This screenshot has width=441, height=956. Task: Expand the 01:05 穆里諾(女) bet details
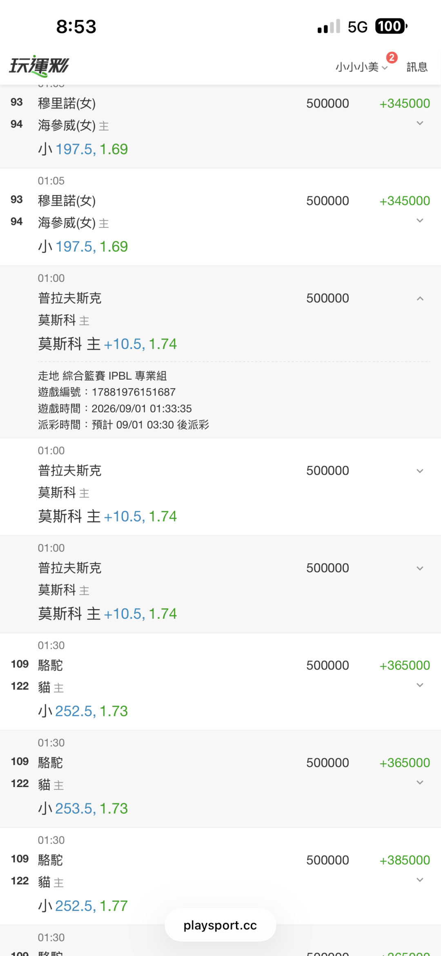point(420,221)
